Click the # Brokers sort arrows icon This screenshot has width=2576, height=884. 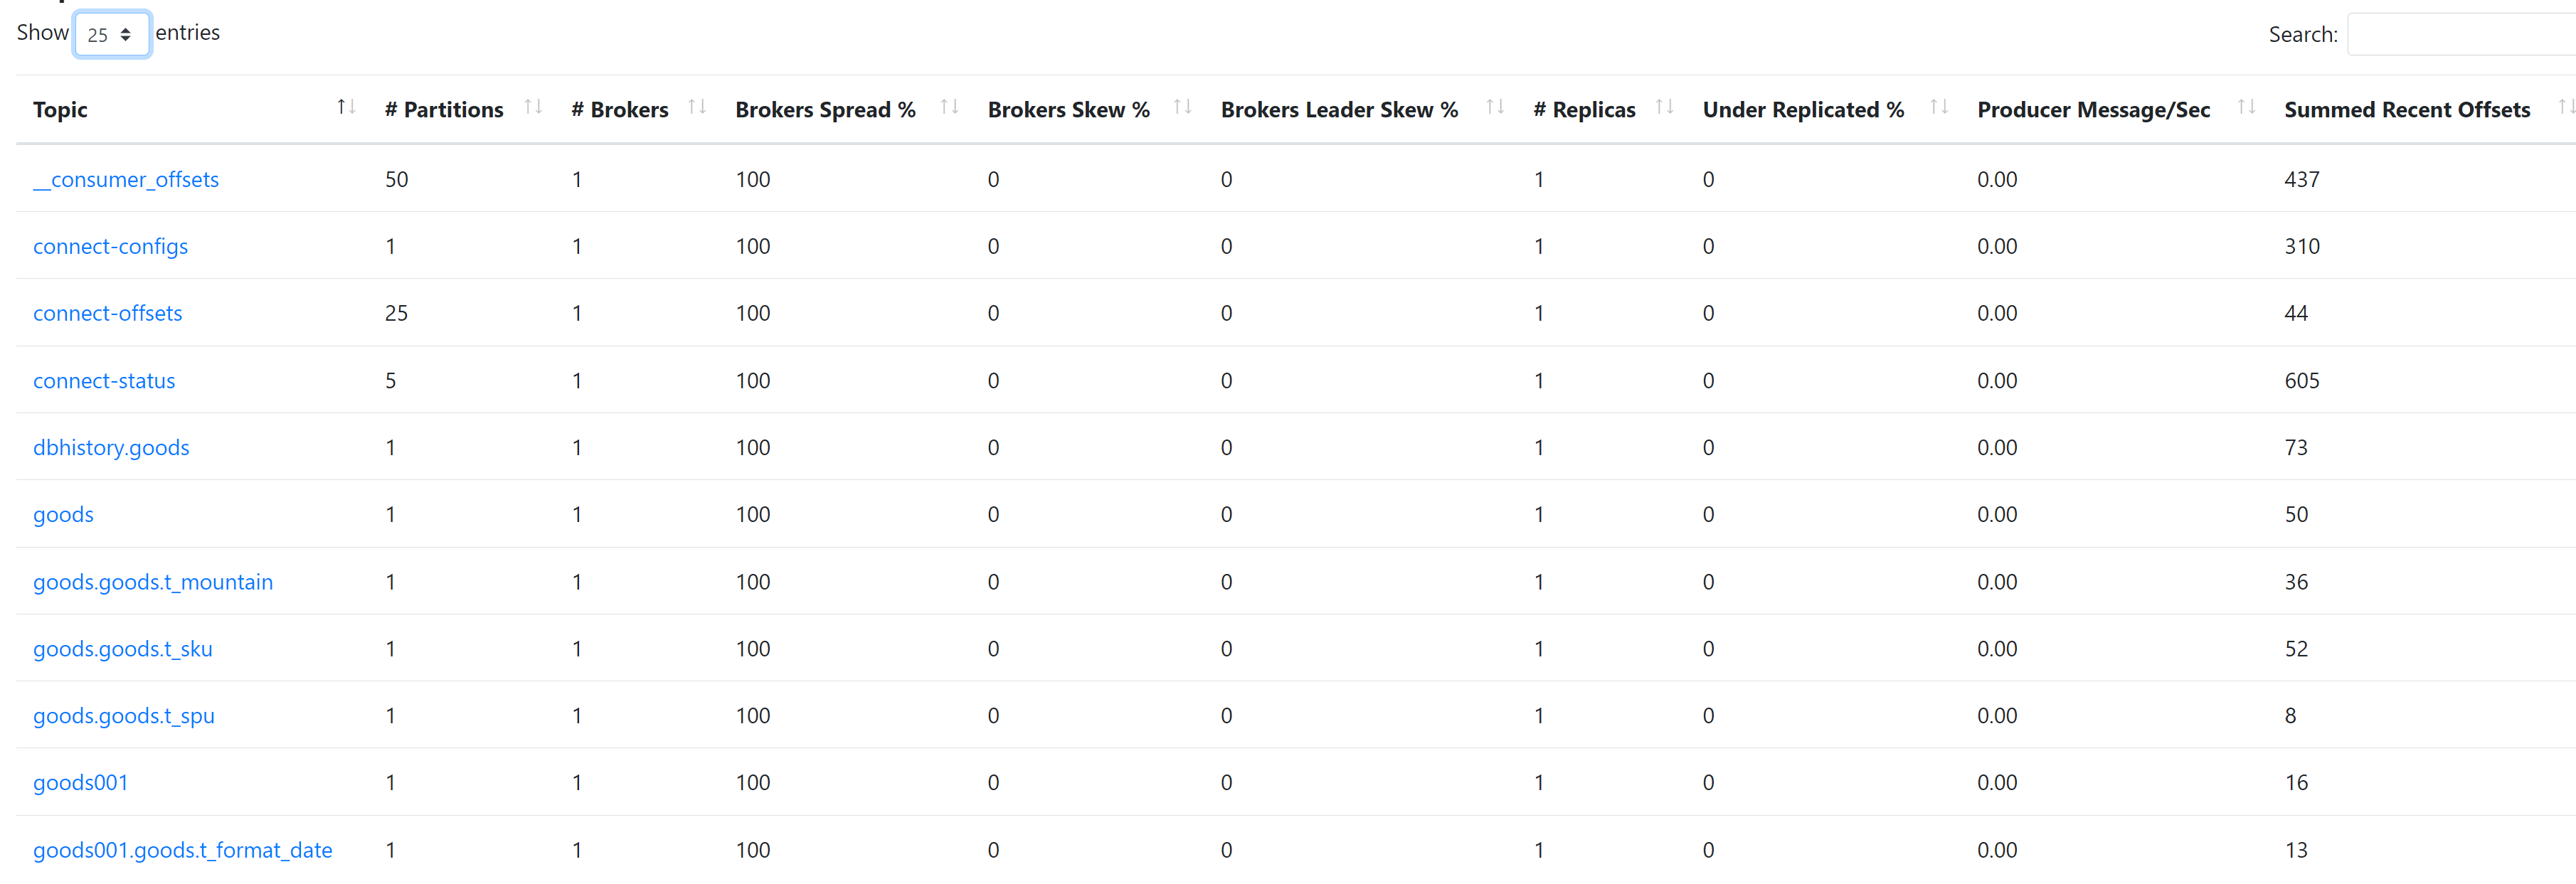coord(697,107)
